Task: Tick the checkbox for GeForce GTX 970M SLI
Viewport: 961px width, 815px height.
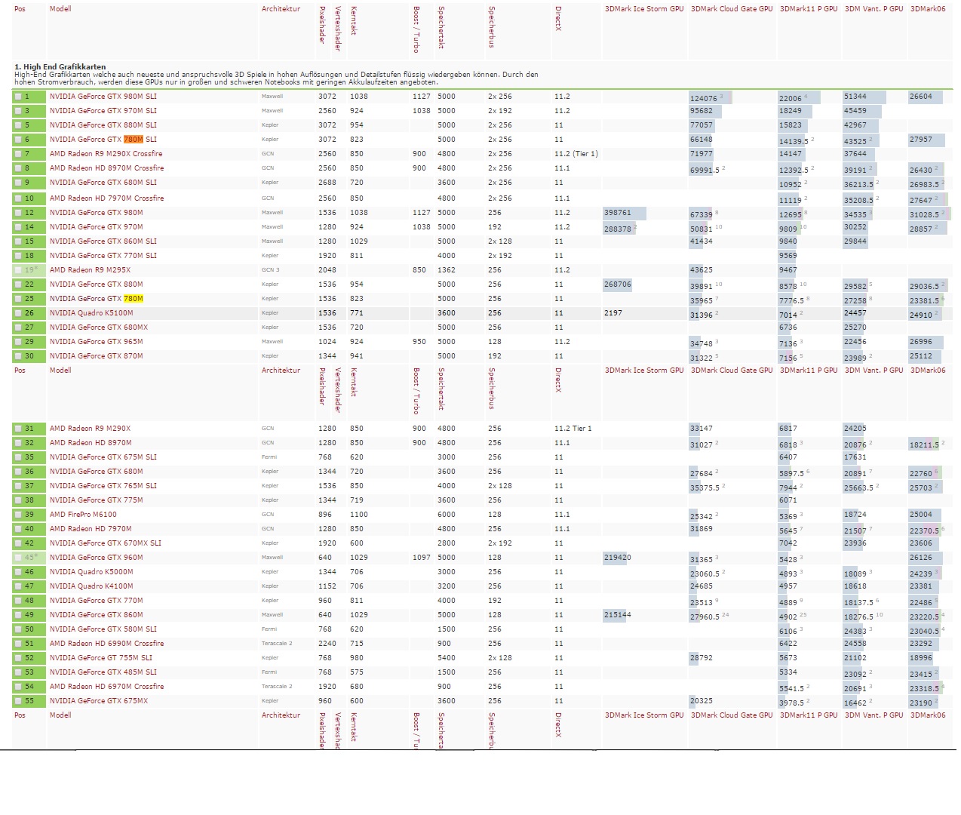Action: (x=18, y=111)
